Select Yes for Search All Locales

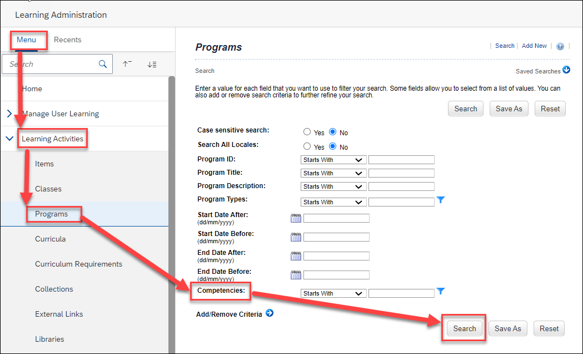(307, 146)
